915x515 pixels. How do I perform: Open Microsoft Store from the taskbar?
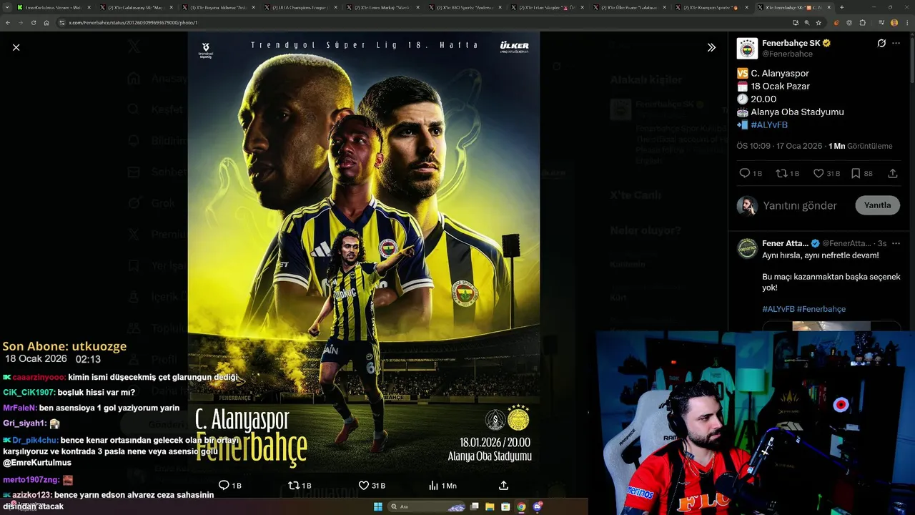click(505, 506)
